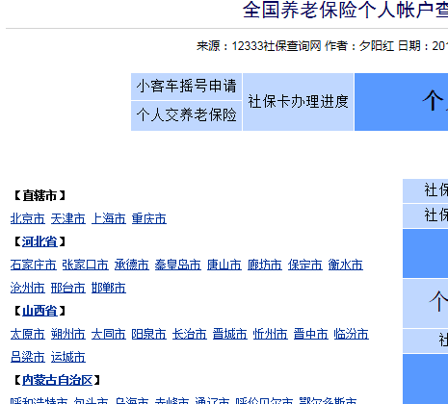Select the 太原市 link
The height and width of the screenshot is (404, 448).
coord(28,334)
